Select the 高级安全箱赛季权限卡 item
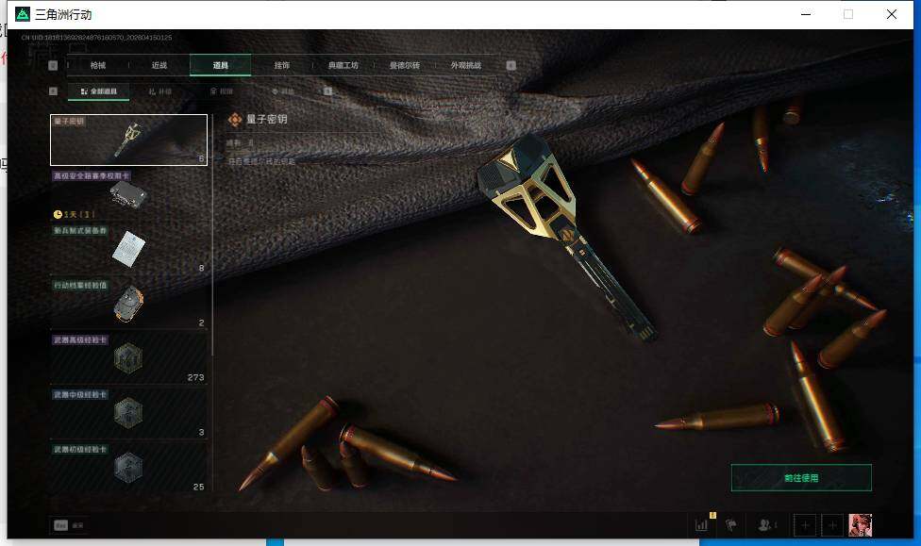Image resolution: width=921 pixels, height=546 pixels. coord(128,194)
